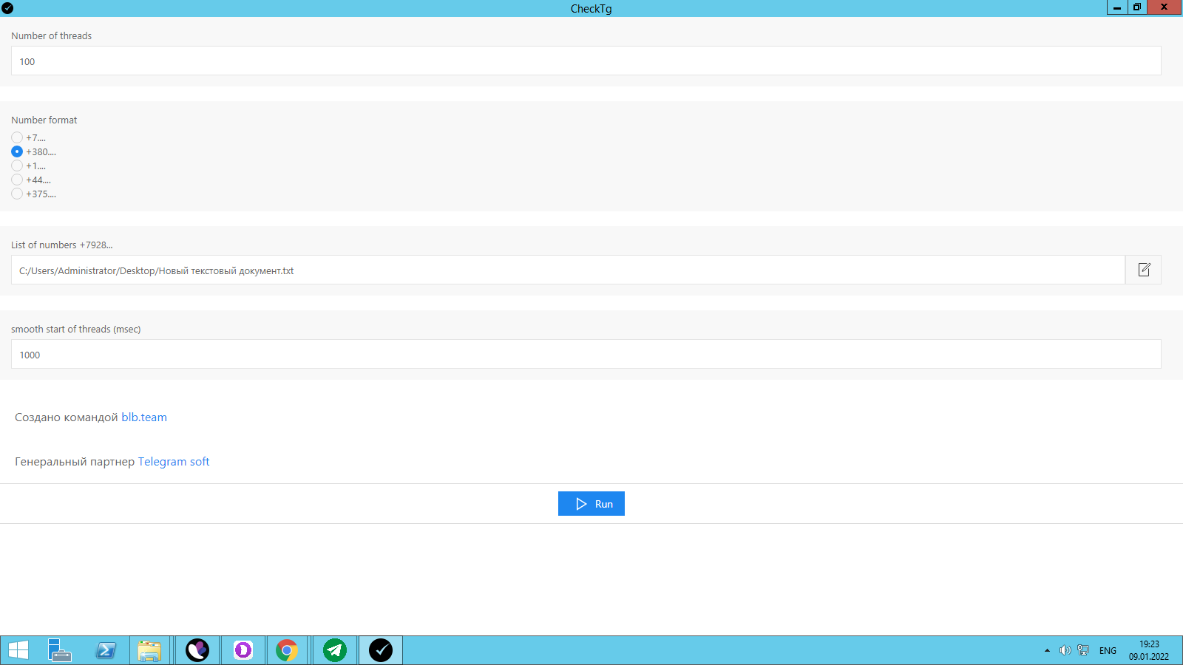Click the volume speaker tray icon
Screen dimensions: 1183x665
1065,650
